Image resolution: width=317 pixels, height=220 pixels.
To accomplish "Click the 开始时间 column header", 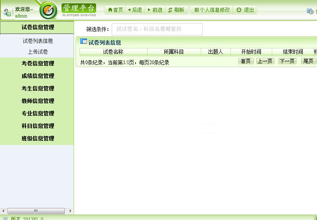I will tap(251, 52).
